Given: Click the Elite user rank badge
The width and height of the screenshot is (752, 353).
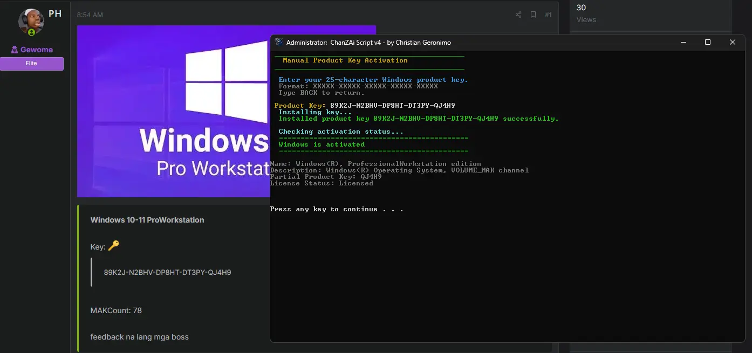Looking at the screenshot, I should [32, 64].
